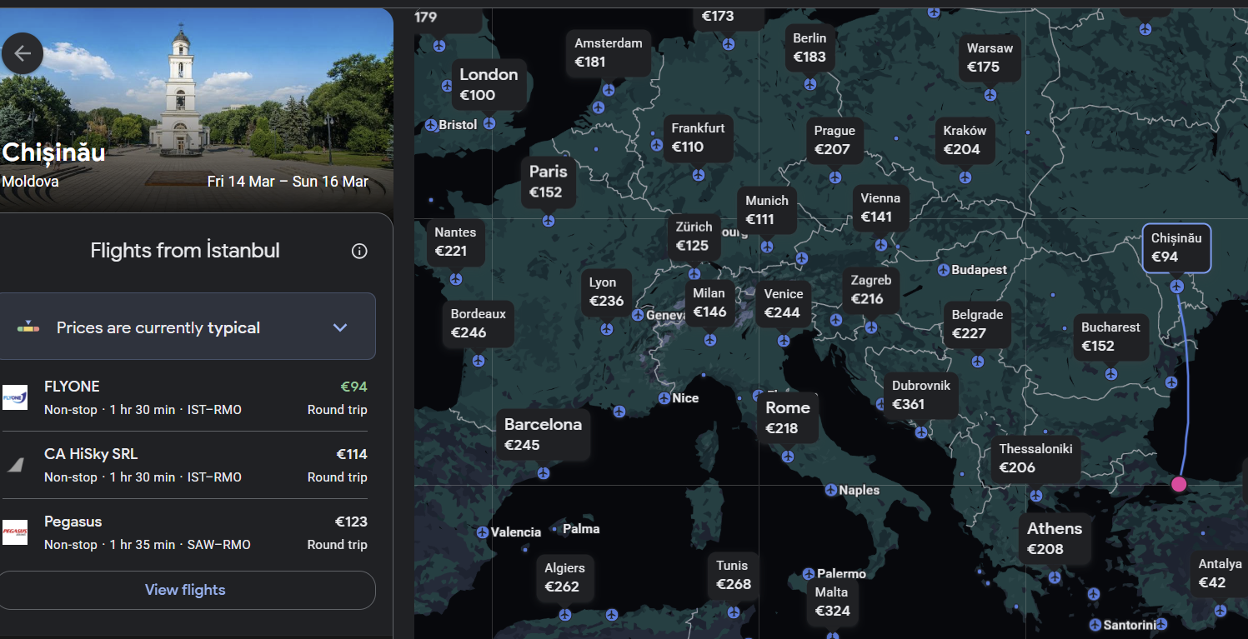Select the Palermo airport icon

pyautogui.click(x=808, y=574)
